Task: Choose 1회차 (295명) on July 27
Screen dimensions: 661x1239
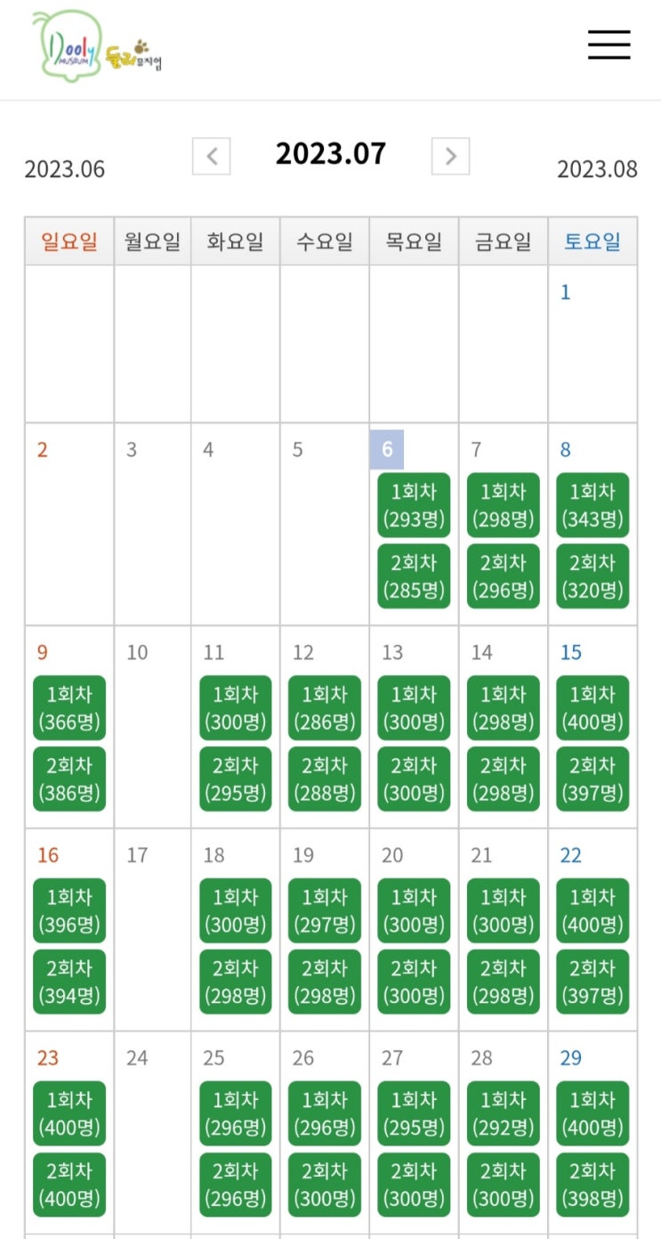Action: [414, 1113]
